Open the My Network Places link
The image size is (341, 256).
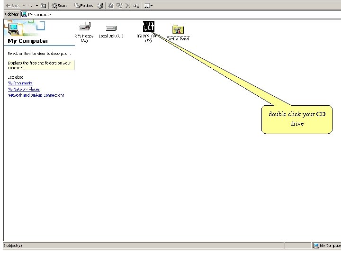point(24,89)
